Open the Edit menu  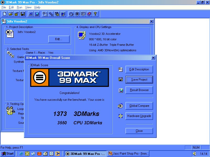11,7
